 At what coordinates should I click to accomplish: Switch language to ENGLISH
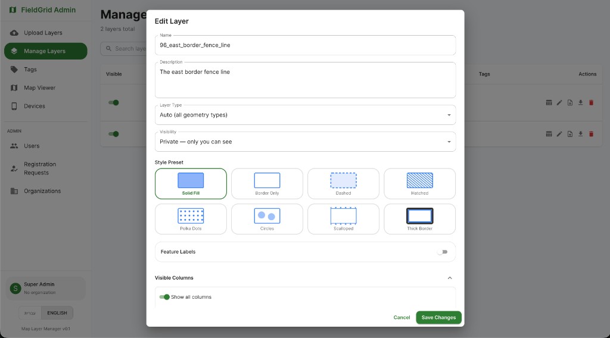(57, 313)
